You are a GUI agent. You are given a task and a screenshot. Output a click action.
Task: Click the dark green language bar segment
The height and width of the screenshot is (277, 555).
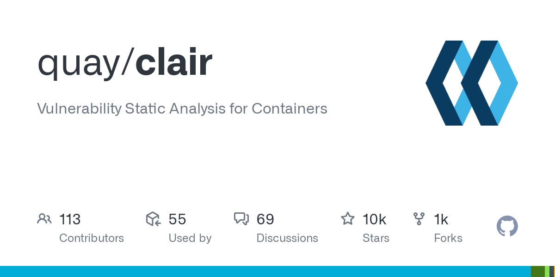(537, 271)
